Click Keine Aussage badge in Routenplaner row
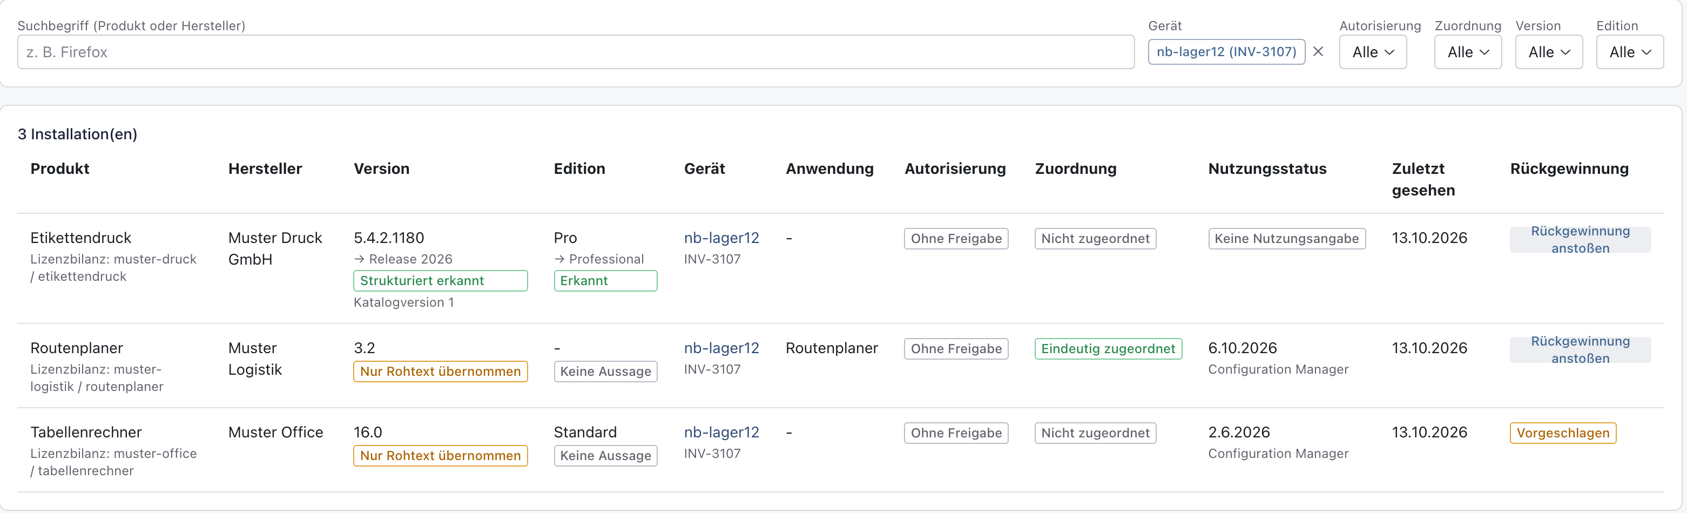This screenshot has width=1687, height=513. click(x=605, y=372)
